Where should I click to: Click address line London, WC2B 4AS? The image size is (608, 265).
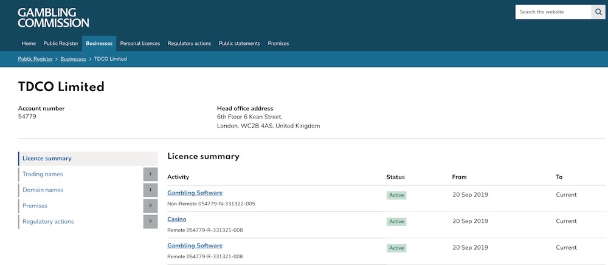point(268,126)
